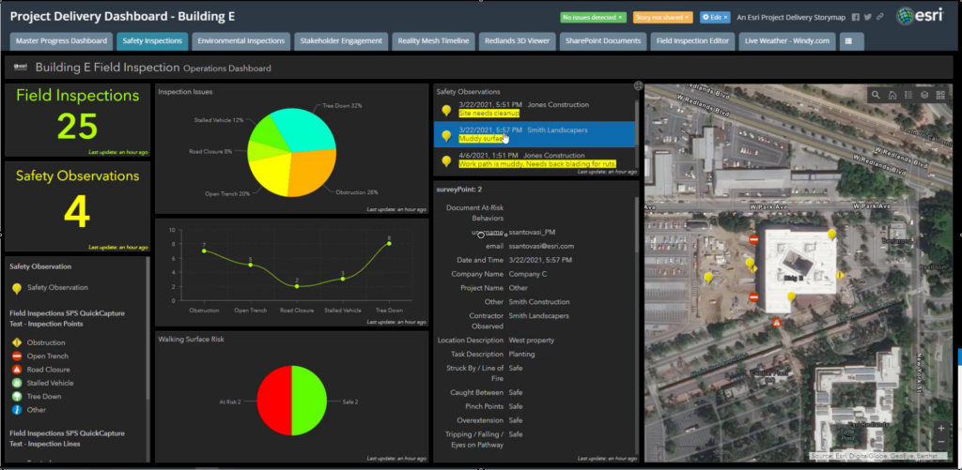Open the basemap gallery grid icon
962x470 pixels.
[x=939, y=95]
